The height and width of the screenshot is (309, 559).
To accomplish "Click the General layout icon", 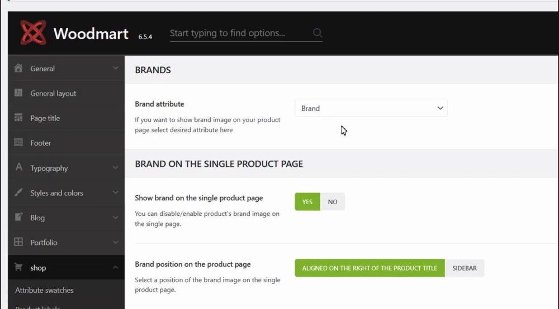I will [18, 93].
